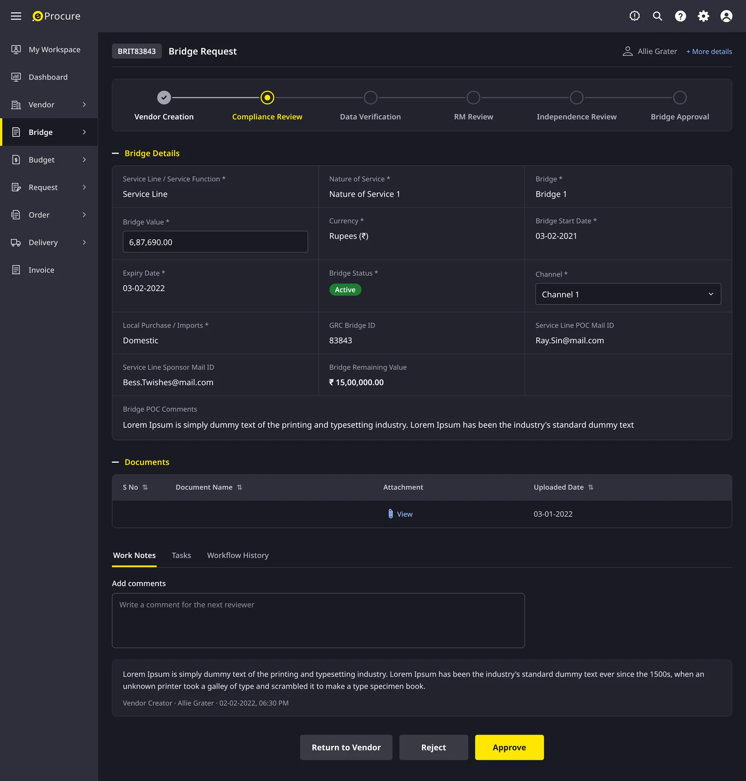Sort by S No column
The image size is (746, 781).
point(145,487)
